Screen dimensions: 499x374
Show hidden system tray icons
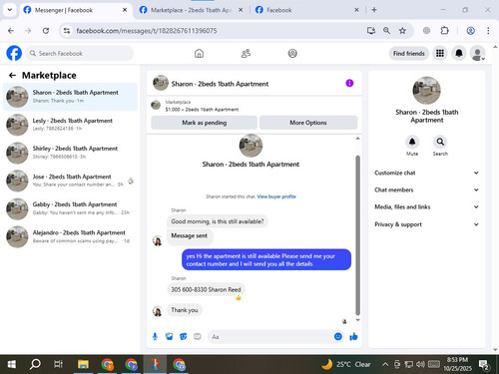(385, 364)
